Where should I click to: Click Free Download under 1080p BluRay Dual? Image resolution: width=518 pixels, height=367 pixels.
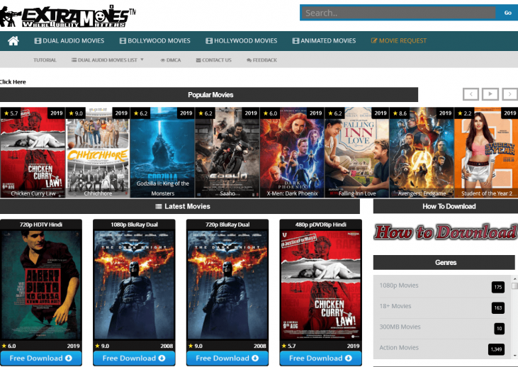(133, 358)
